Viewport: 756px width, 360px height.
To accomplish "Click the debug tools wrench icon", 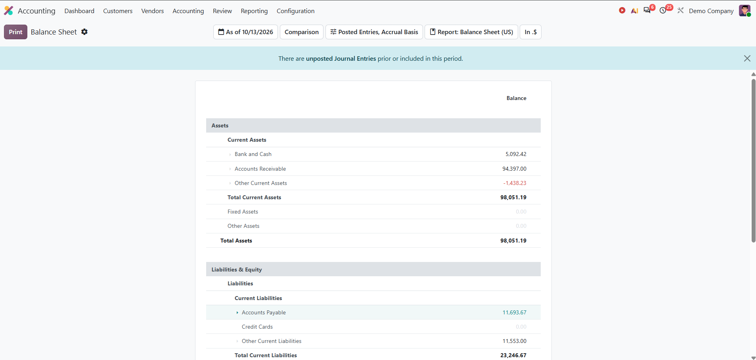I will (x=681, y=11).
